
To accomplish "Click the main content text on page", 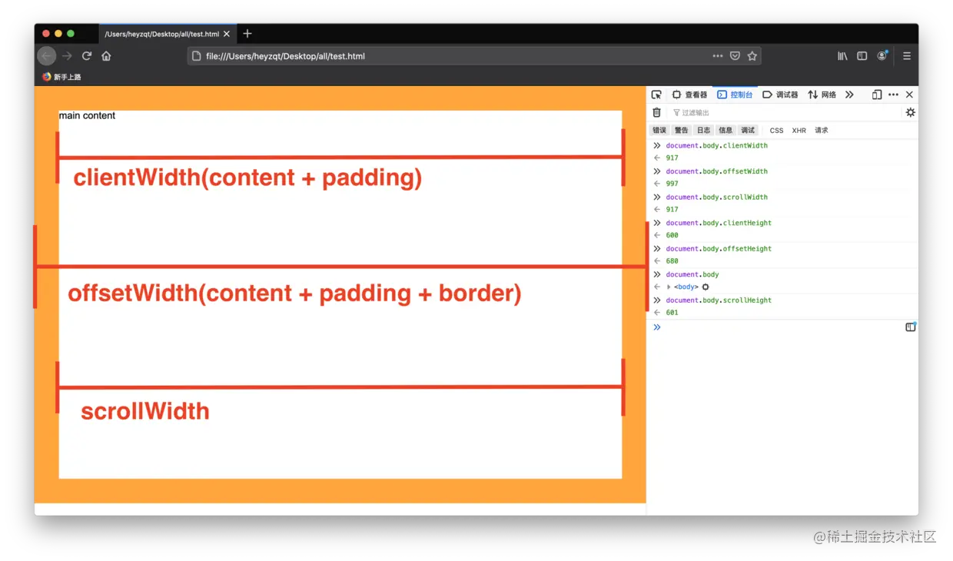I will 87,115.
